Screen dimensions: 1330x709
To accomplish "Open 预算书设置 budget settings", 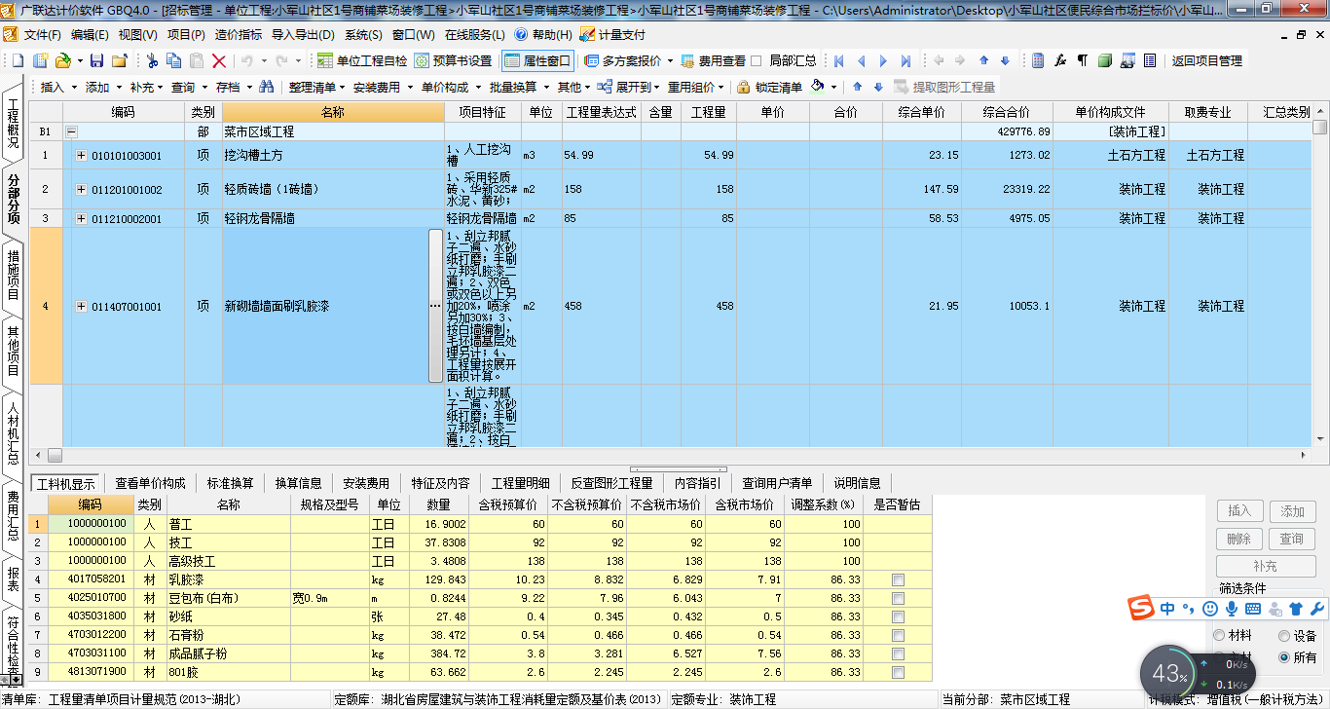I will pos(453,60).
